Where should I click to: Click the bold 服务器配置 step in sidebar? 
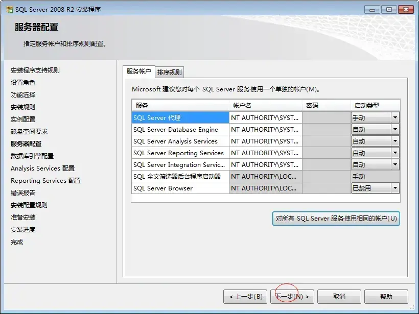26,144
